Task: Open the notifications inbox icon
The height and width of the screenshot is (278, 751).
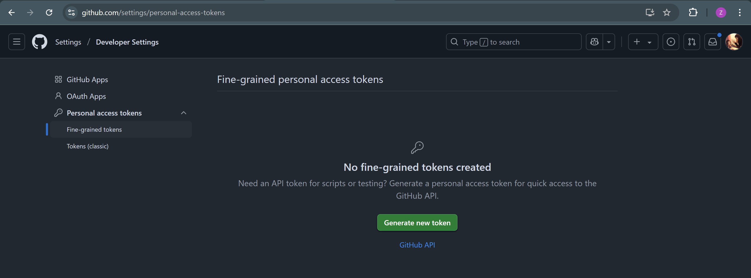Action: [x=712, y=42]
